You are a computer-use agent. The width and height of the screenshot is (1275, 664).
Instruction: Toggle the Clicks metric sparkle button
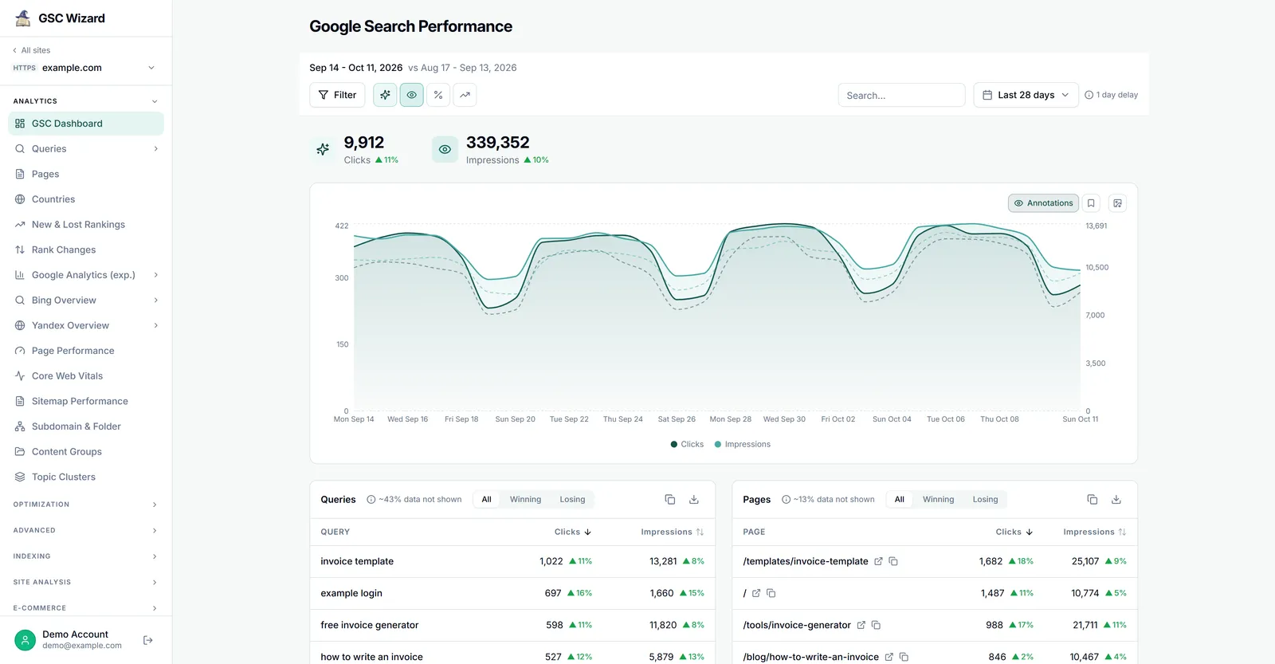pos(385,95)
